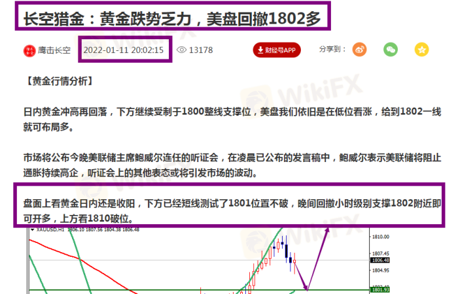This screenshot has width=458, height=294.
Task: Click the 【黄金行情分析】 section heading
Action: [56, 81]
